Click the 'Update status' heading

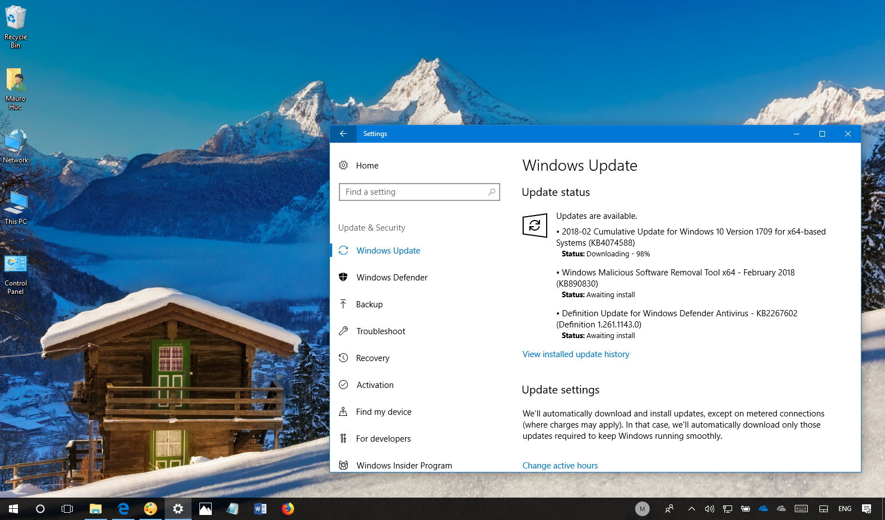pos(556,192)
